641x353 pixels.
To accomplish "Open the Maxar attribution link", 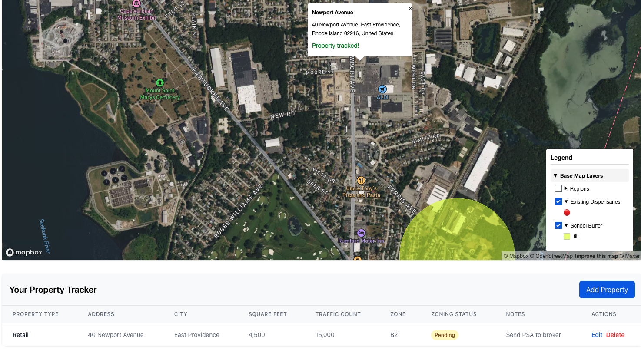I will pos(630,256).
